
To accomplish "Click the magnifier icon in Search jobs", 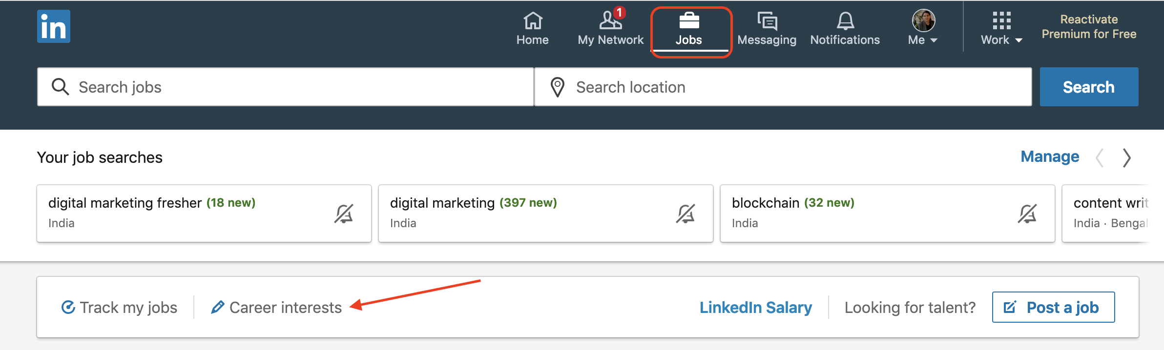I will coord(61,87).
